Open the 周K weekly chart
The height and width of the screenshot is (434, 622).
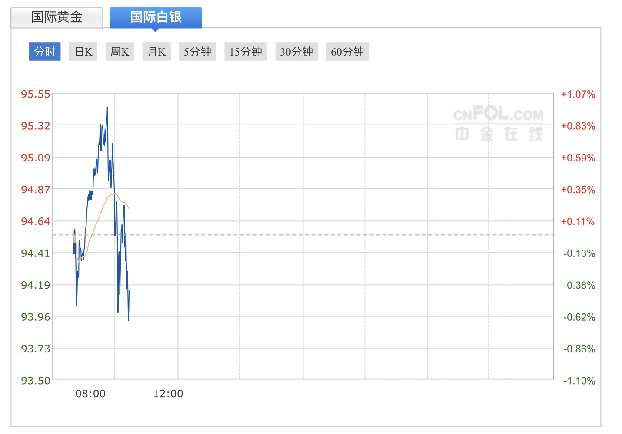click(120, 52)
